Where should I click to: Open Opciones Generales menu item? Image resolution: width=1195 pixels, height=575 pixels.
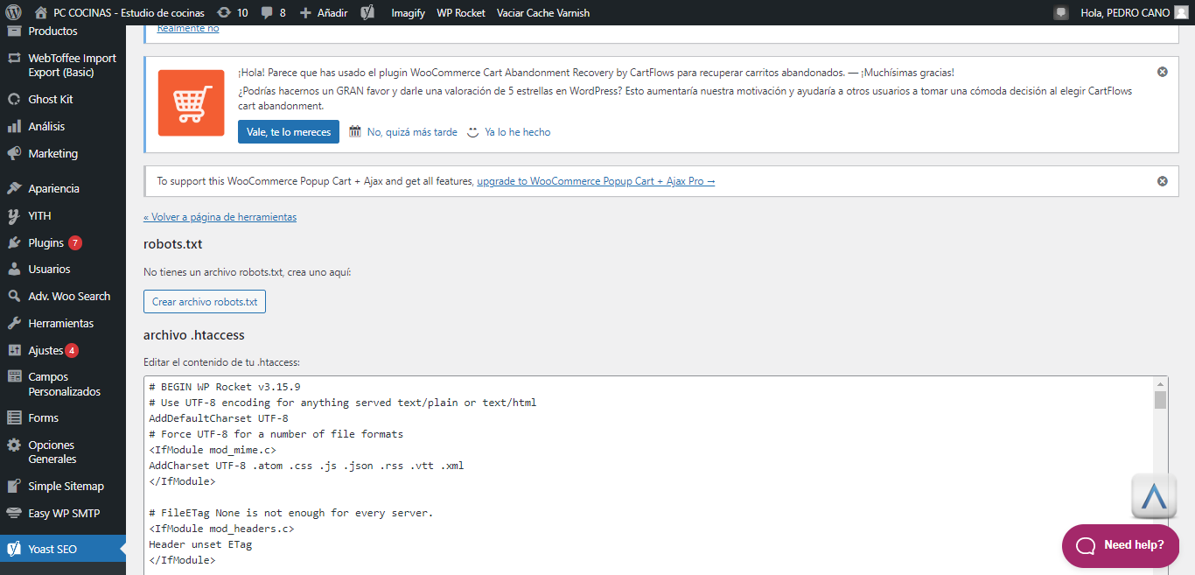point(52,452)
